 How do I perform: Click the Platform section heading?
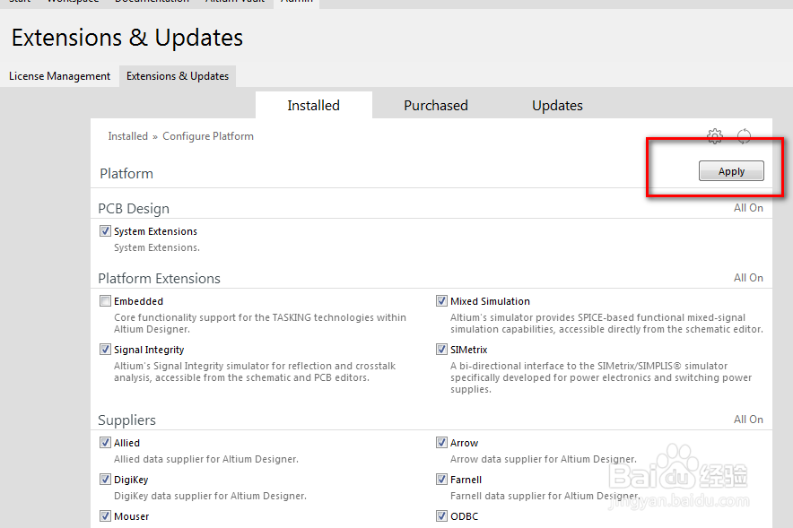[126, 173]
